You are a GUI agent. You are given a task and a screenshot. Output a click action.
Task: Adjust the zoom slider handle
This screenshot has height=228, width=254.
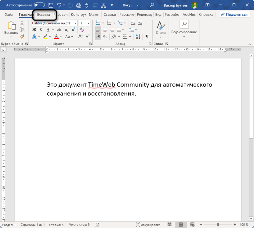click(x=218, y=225)
